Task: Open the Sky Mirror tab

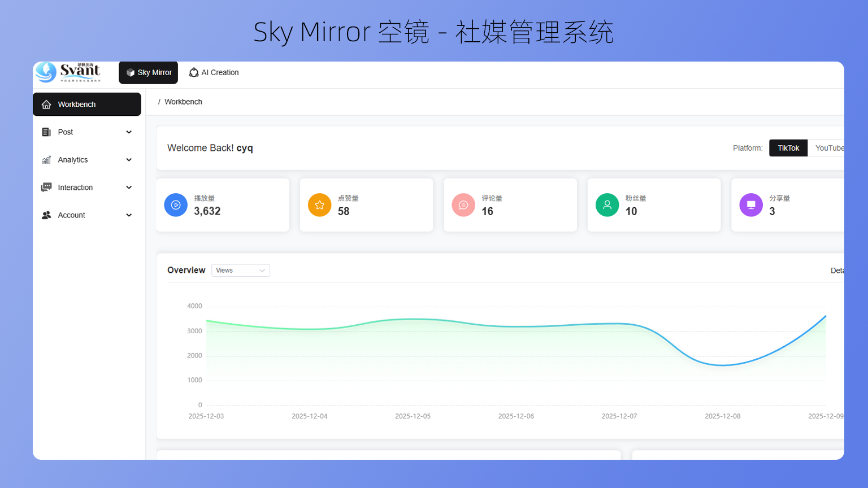Action: tap(149, 72)
